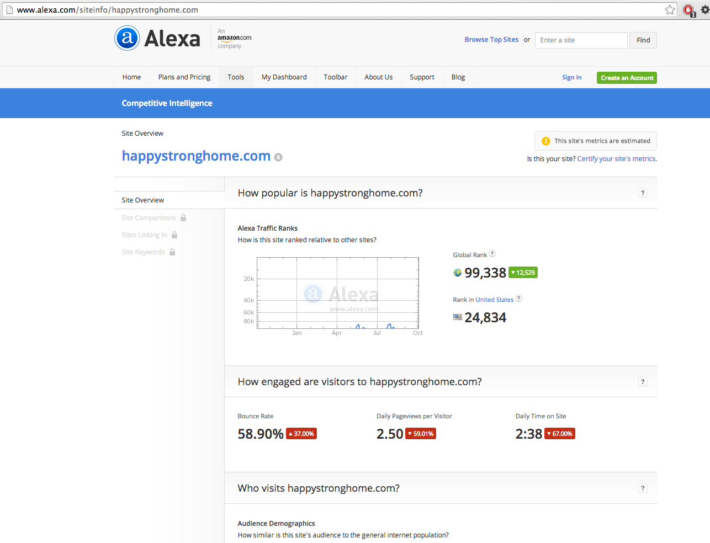Click the Sign In link
Viewport: 710px width, 543px height.
click(x=571, y=78)
